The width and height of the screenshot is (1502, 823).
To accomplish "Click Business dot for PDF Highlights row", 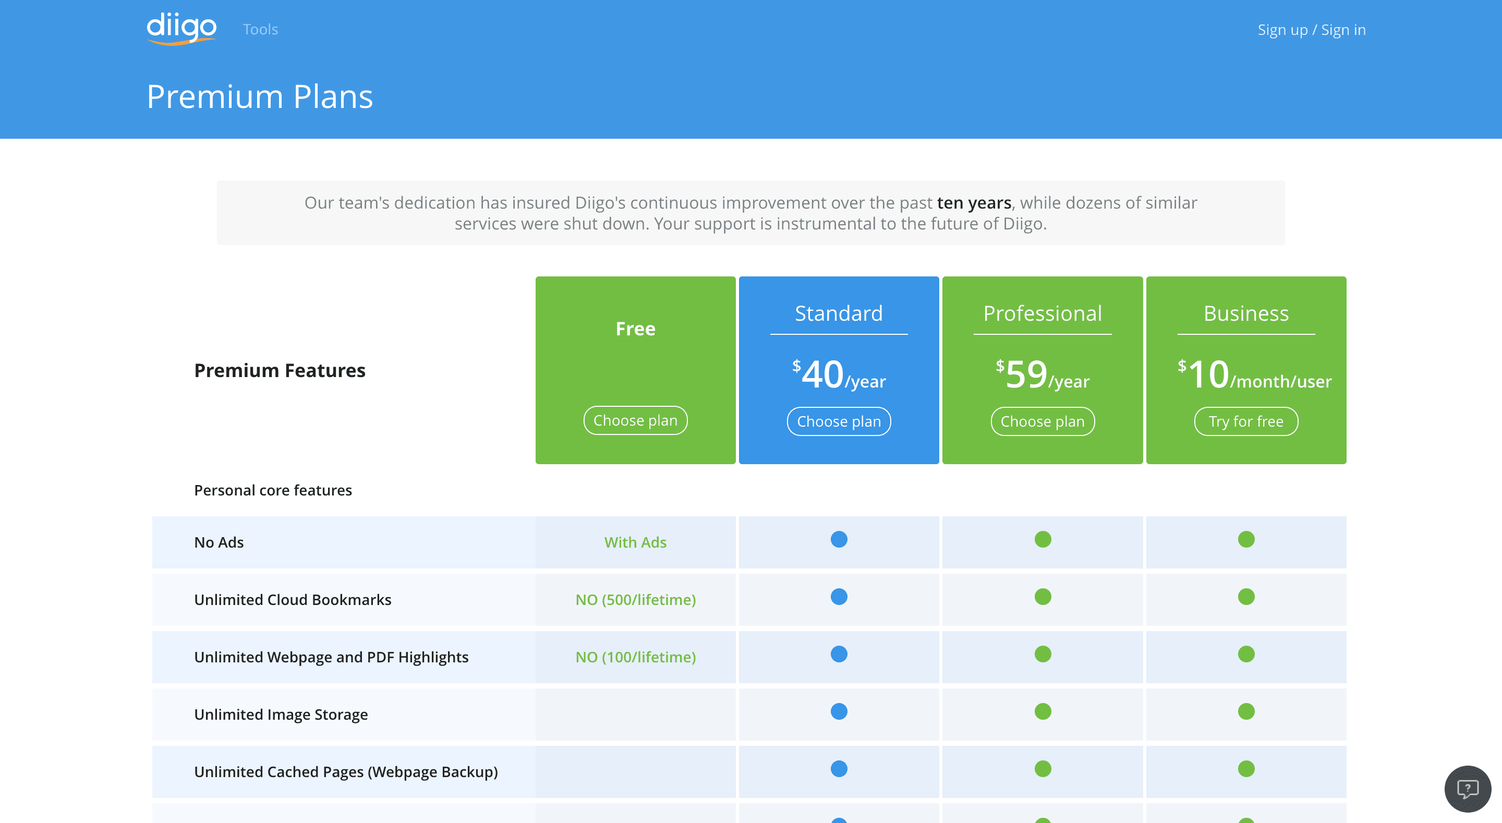I will [1246, 654].
